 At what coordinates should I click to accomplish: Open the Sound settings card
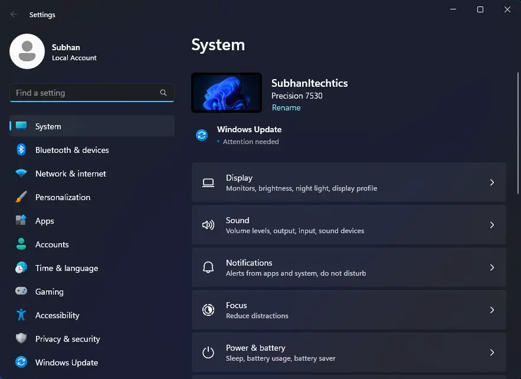point(349,225)
